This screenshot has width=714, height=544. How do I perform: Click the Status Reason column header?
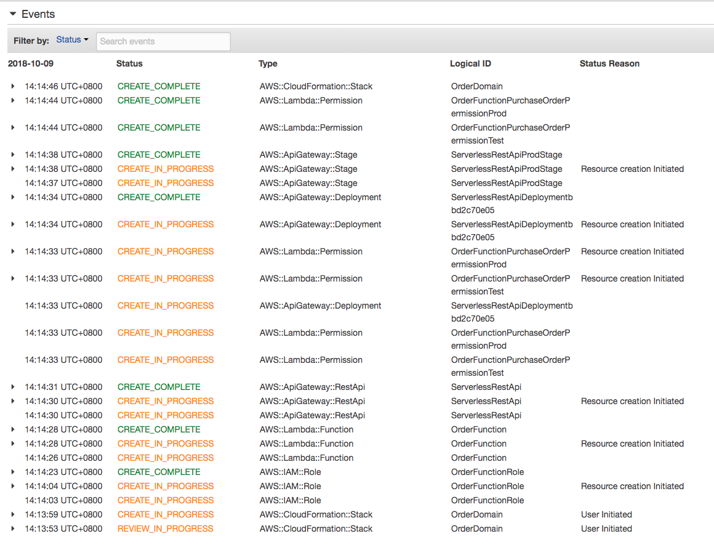point(609,63)
